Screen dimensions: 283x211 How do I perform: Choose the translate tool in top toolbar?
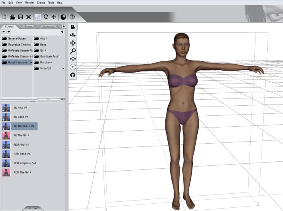(x=54, y=17)
